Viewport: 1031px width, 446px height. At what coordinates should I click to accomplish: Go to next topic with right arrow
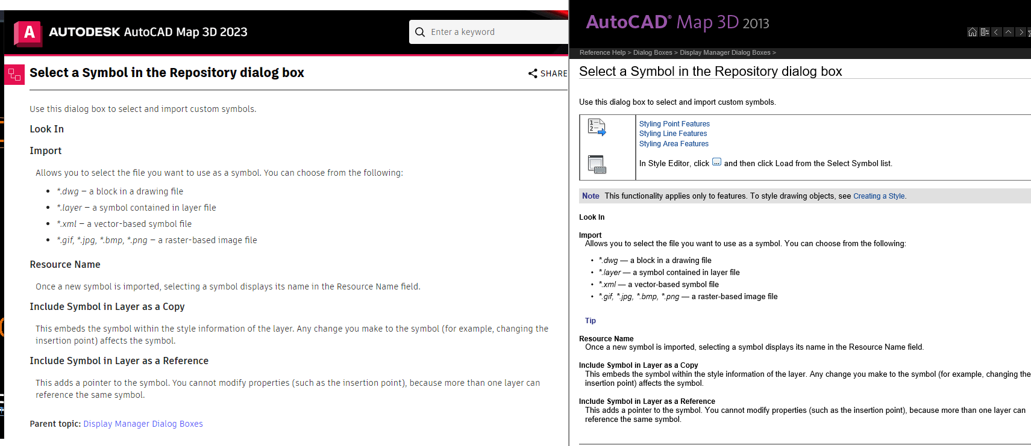(x=1021, y=32)
